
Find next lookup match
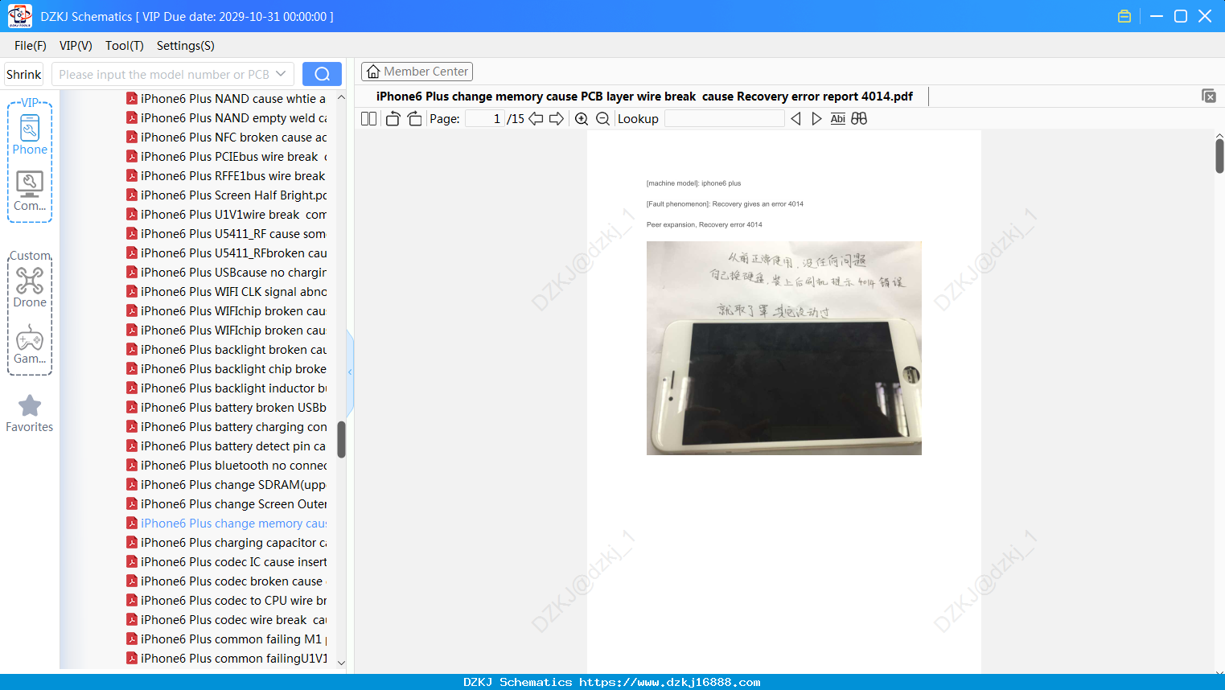816,119
